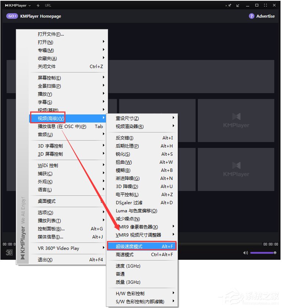Open the 外观(K) submenu
The height and width of the screenshot is (308, 282).
(x=68, y=182)
